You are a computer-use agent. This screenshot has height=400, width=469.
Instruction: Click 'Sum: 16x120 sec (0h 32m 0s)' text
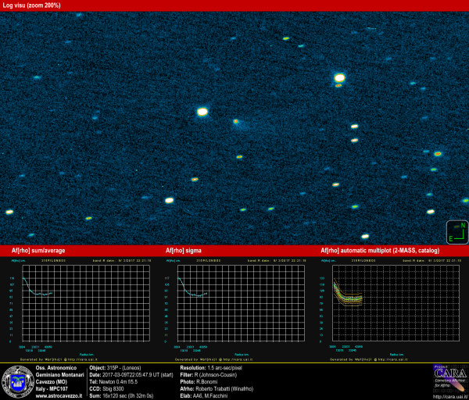121,396
